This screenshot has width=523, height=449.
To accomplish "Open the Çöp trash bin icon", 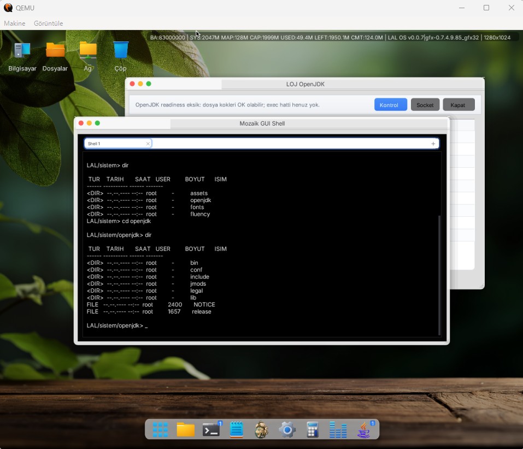I will pyautogui.click(x=120, y=57).
